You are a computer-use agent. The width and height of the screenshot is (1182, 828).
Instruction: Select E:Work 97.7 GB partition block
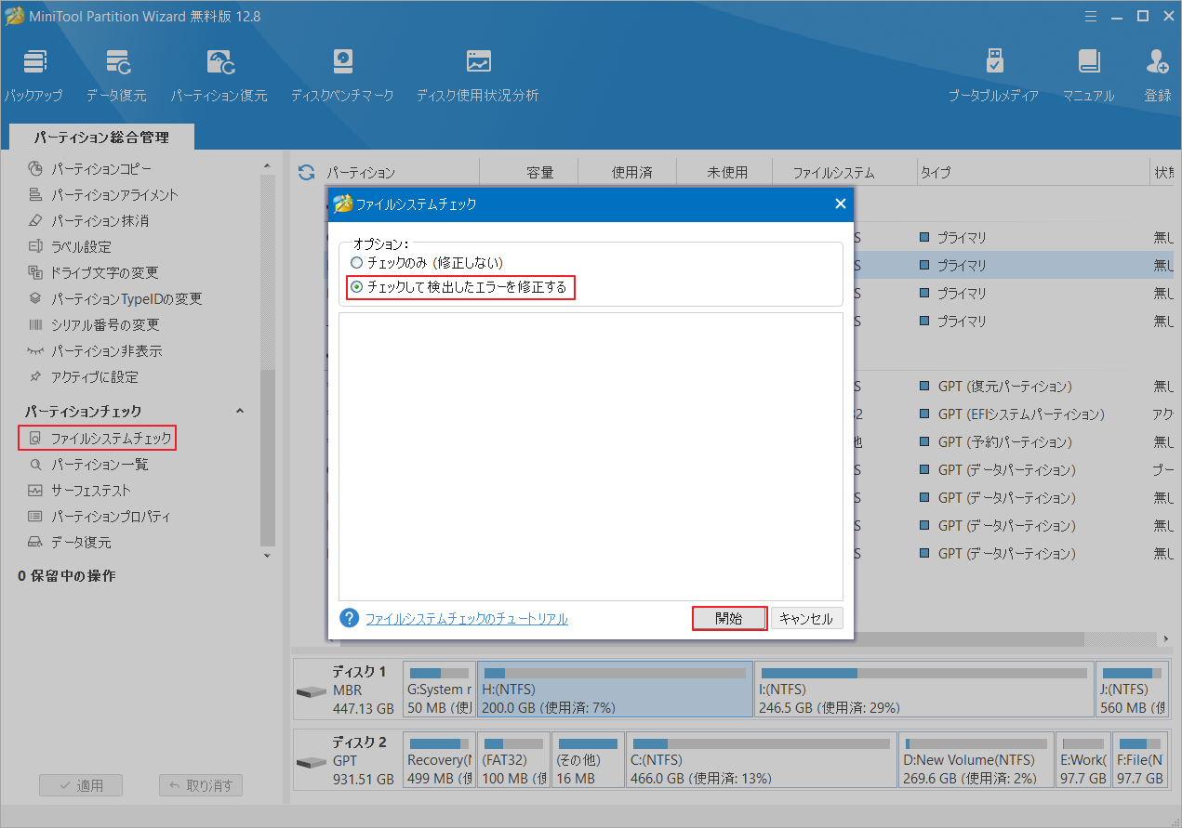point(1083,760)
